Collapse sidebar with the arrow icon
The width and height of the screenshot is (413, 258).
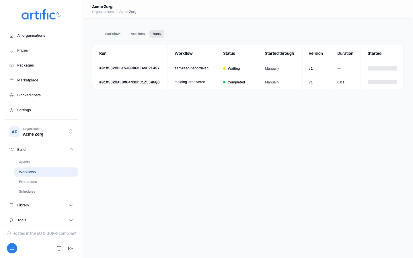tap(71, 248)
